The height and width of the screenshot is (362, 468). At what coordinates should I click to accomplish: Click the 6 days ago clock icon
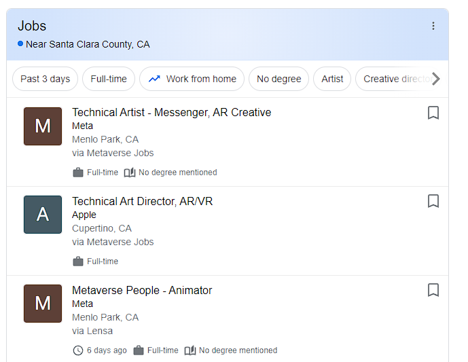pos(78,350)
